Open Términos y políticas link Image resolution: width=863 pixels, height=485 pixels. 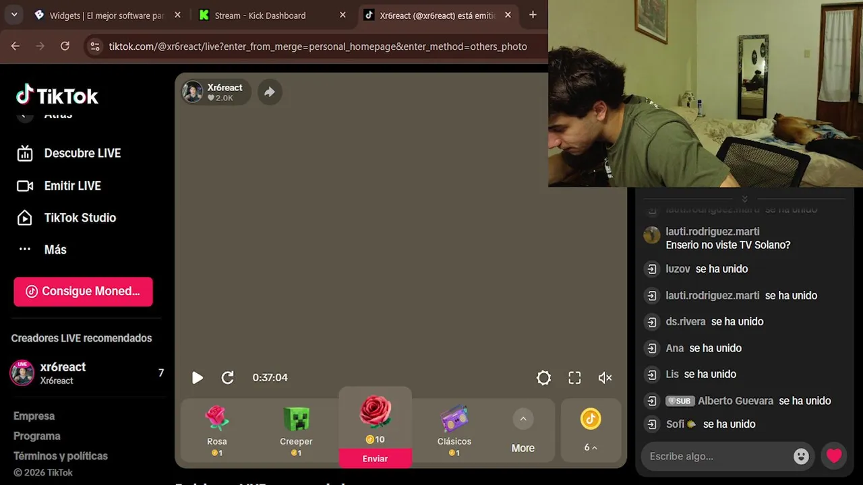pos(61,456)
